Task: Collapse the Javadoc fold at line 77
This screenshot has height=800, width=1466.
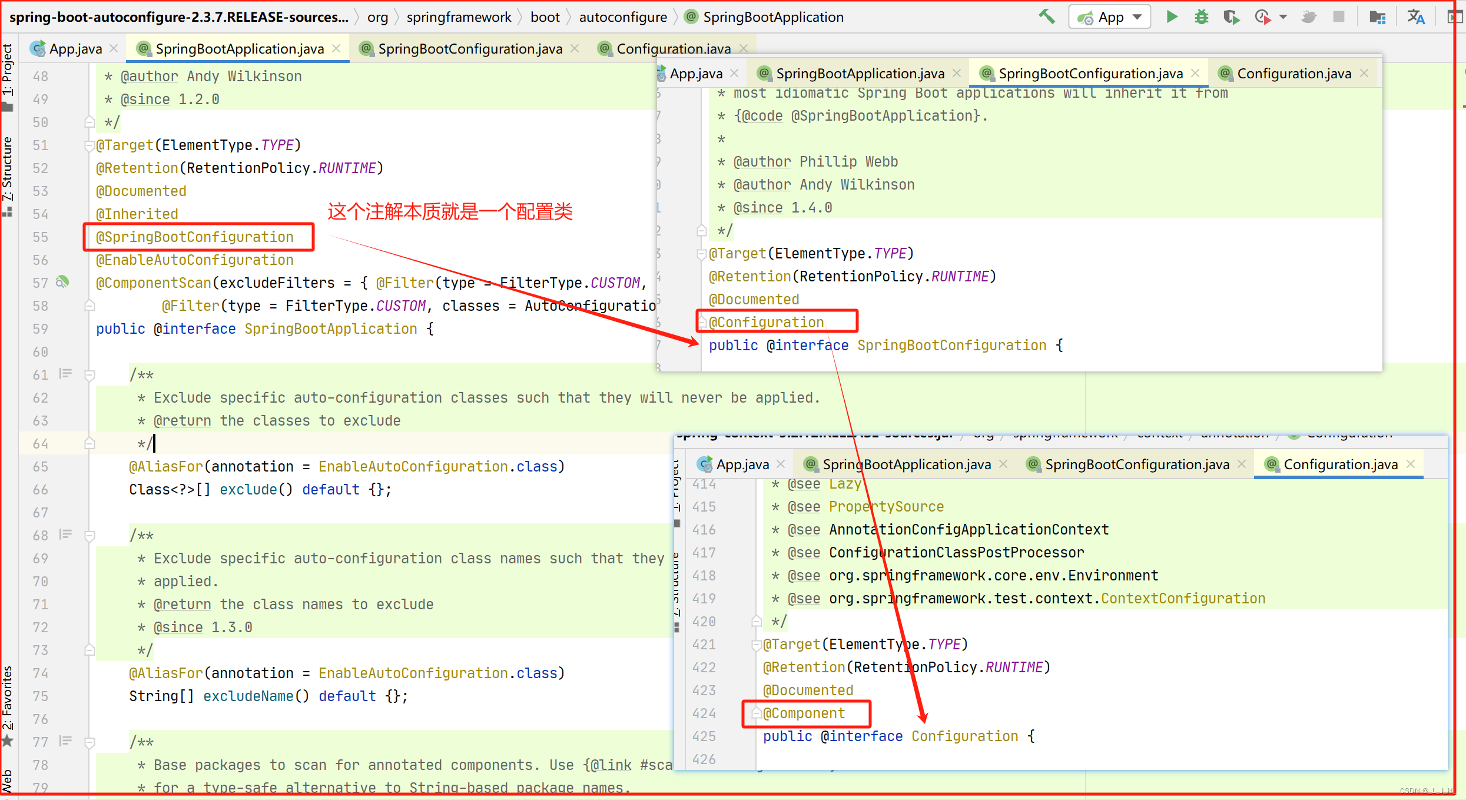Action: click(x=89, y=742)
